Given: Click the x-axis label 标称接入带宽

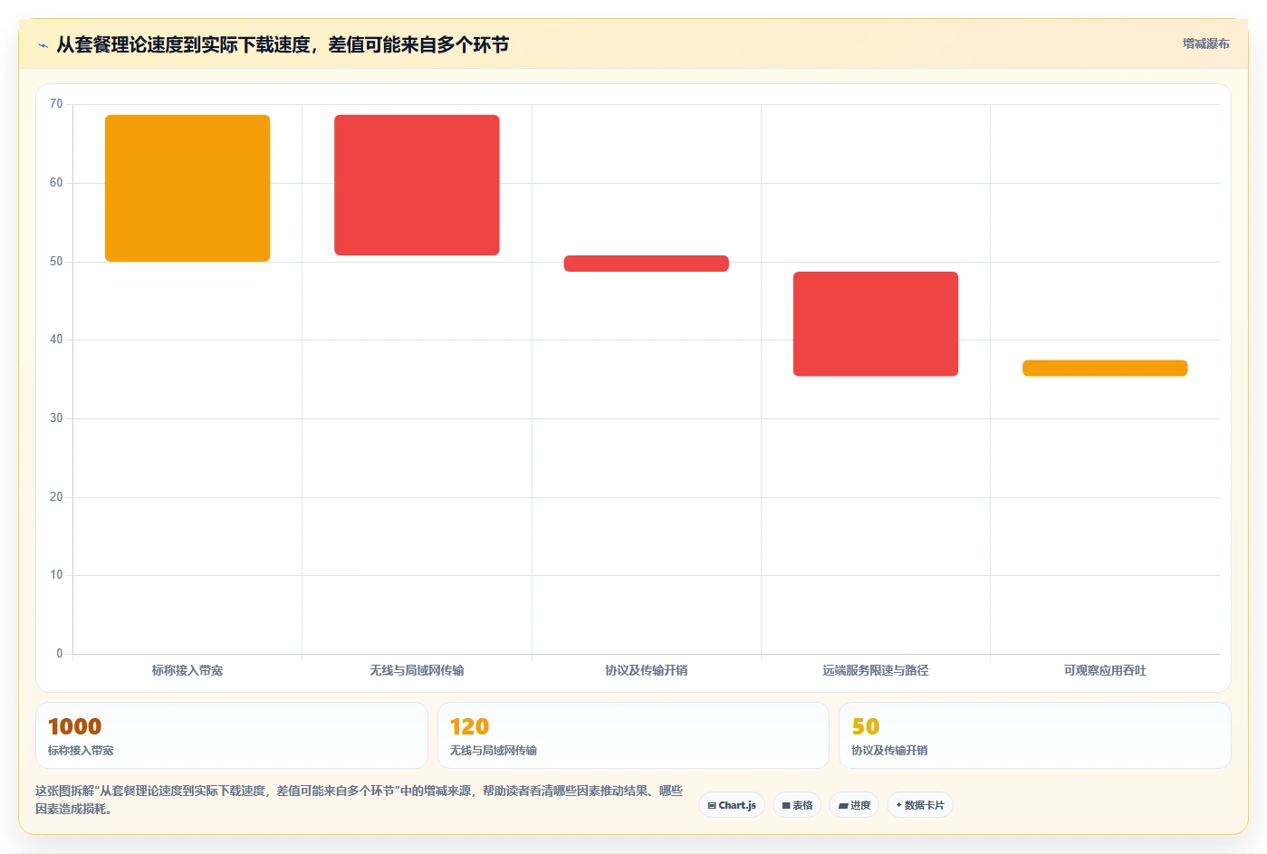Looking at the screenshot, I should point(187,670).
